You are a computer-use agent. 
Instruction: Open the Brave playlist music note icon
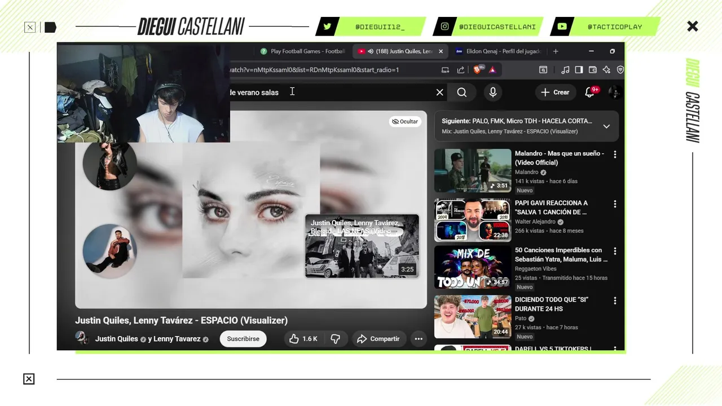pos(565,70)
